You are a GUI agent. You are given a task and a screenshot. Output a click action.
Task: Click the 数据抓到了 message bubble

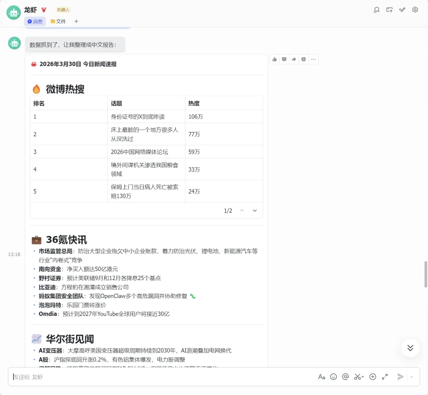(x=75, y=45)
